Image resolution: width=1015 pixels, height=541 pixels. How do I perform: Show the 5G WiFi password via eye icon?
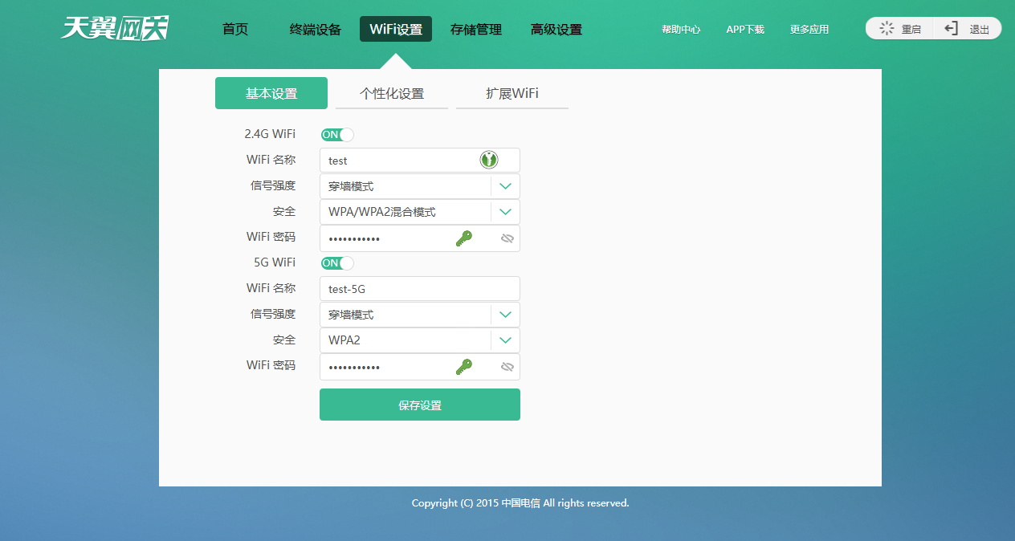tap(507, 367)
